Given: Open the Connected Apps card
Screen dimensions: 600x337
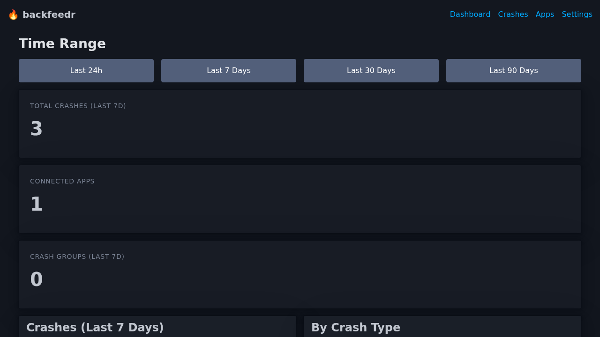Looking at the screenshot, I should tap(300, 199).
